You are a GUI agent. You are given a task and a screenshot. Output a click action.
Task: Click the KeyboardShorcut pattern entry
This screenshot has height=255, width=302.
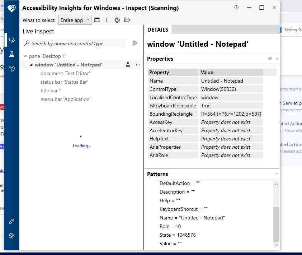click(x=184, y=209)
